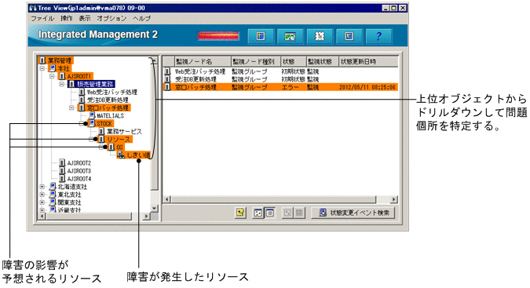Click the table horizontal scrollbar left arrow
Image resolution: width=530 pixels, height=288 pixels.
pyautogui.click(x=167, y=199)
